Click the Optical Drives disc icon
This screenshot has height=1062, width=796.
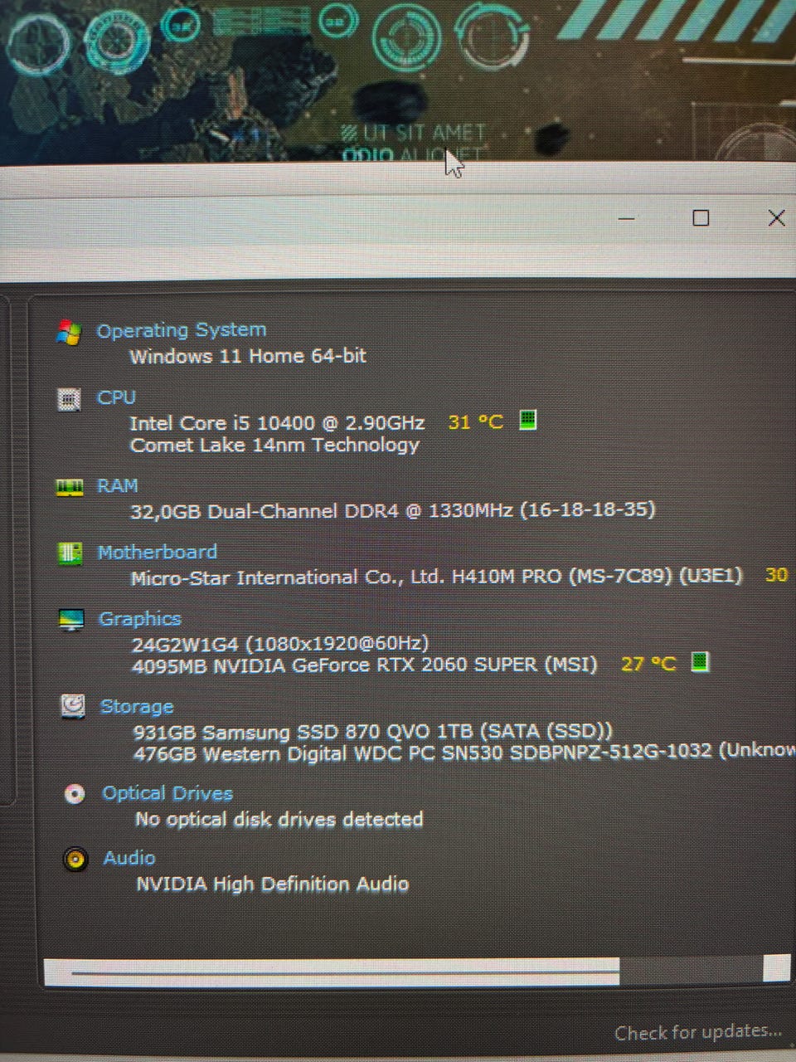pyautogui.click(x=75, y=794)
